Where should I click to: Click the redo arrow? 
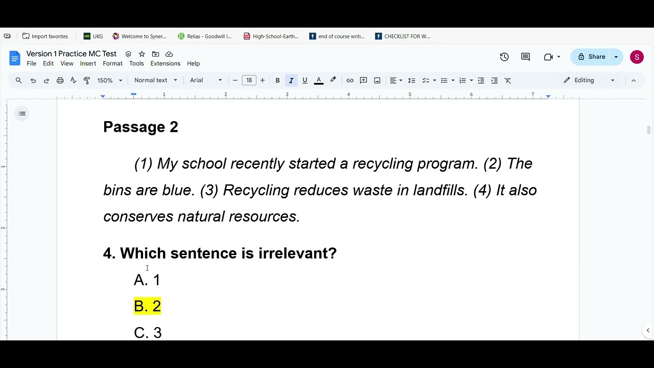pos(46,80)
